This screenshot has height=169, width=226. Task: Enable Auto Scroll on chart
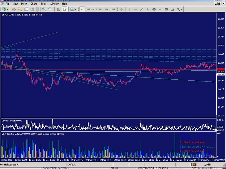click(x=58, y=9)
